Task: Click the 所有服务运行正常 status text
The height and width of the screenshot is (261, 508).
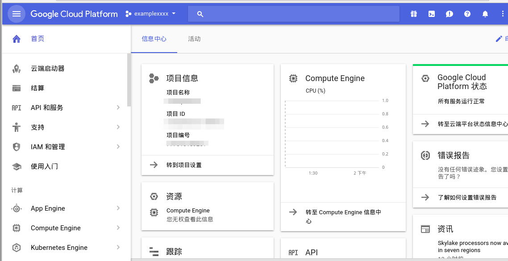Action: [x=461, y=101]
